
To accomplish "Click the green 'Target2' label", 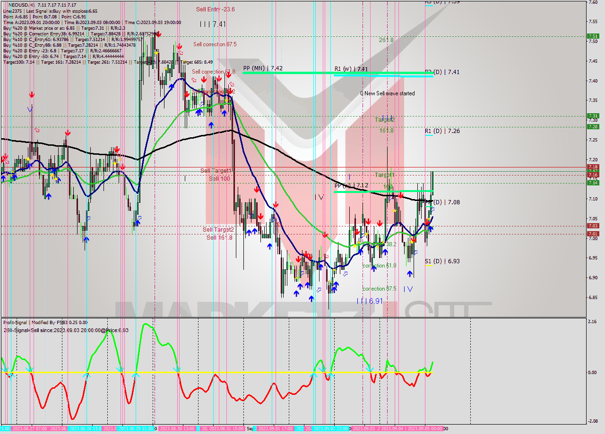I will coord(385,120).
